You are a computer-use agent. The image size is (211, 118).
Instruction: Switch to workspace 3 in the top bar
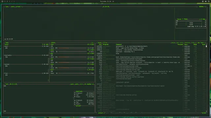[x=10, y=1]
